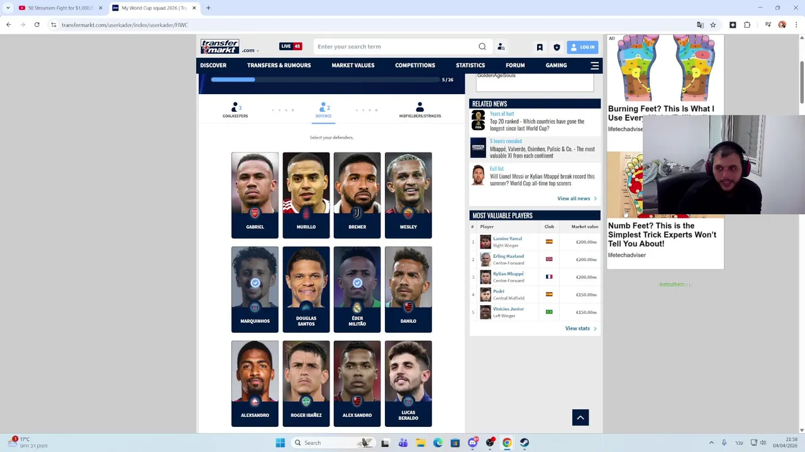Screen dimensions: 805x452
Task: Click the Transfermarkt logo
Action: [x=219, y=46]
